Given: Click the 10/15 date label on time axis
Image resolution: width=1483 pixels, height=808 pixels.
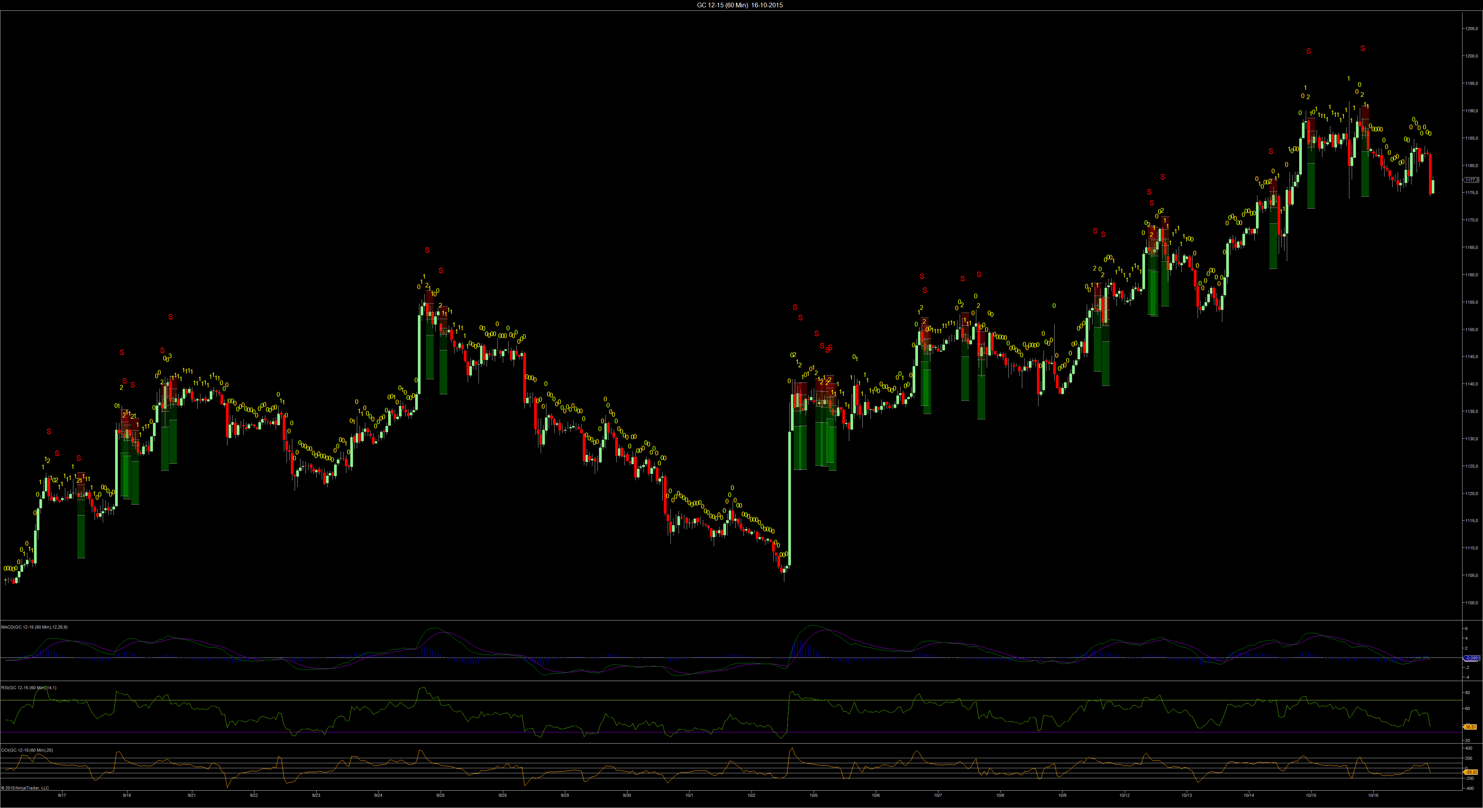Looking at the screenshot, I should click(1311, 796).
